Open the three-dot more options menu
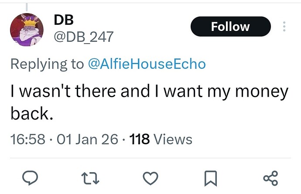This screenshot has height=194, width=301. click(284, 27)
